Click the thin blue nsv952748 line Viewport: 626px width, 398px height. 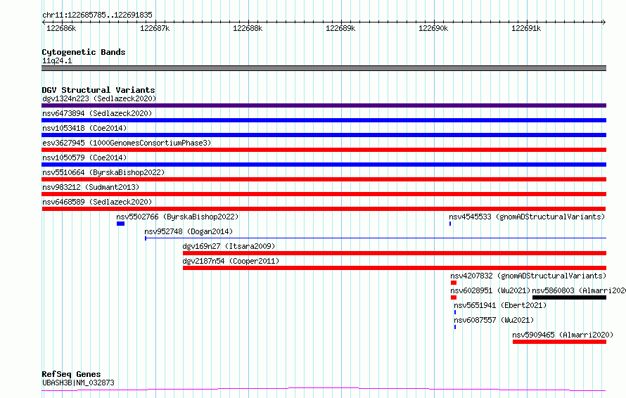(x=376, y=238)
